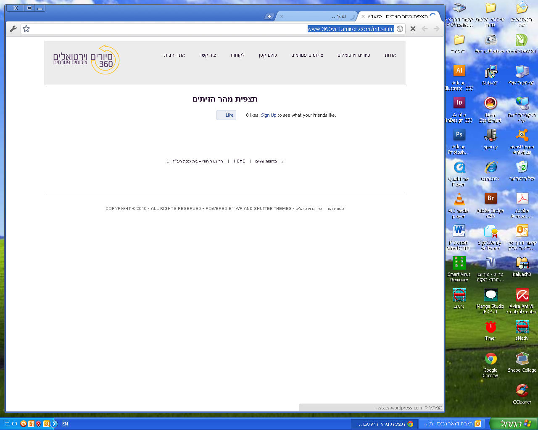Click the Microsoft Word 2010 desktop icon
This screenshot has width=538, height=430.
(459, 237)
